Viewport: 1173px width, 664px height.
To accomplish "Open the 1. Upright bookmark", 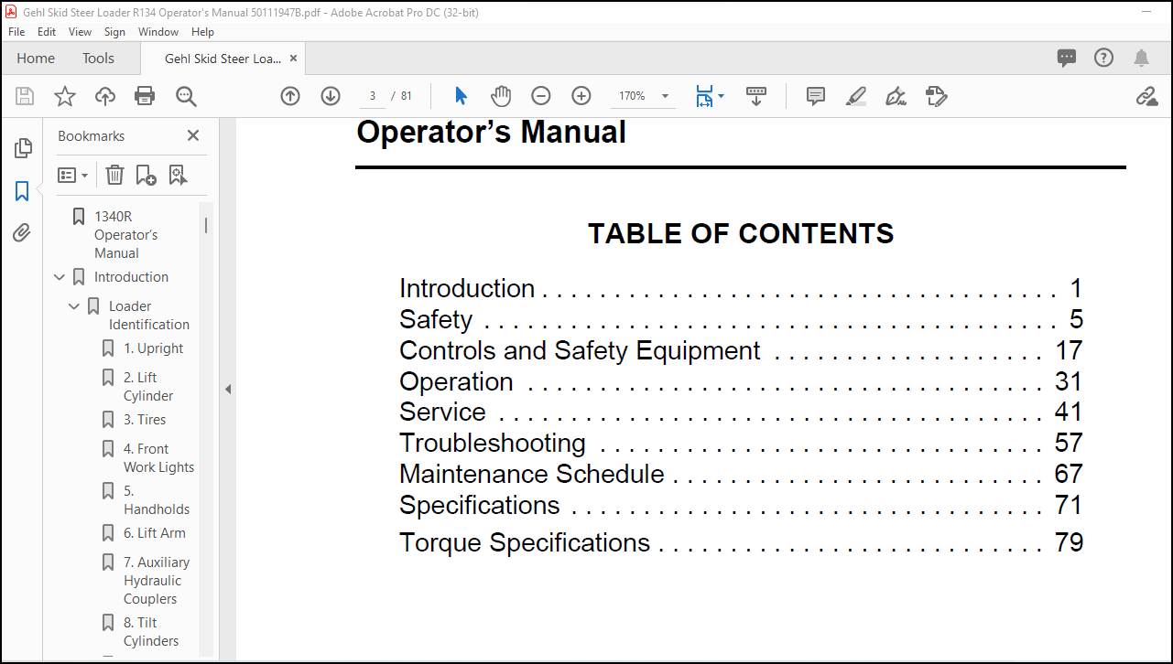I will coord(153,348).
